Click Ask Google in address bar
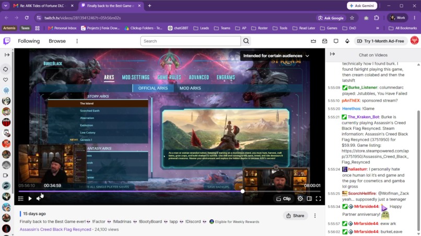The width and height of the screenshot is (421, 236). pos(331,18)
